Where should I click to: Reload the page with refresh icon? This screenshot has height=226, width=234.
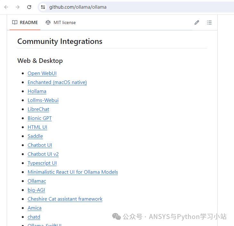click(x=29, y=7)
